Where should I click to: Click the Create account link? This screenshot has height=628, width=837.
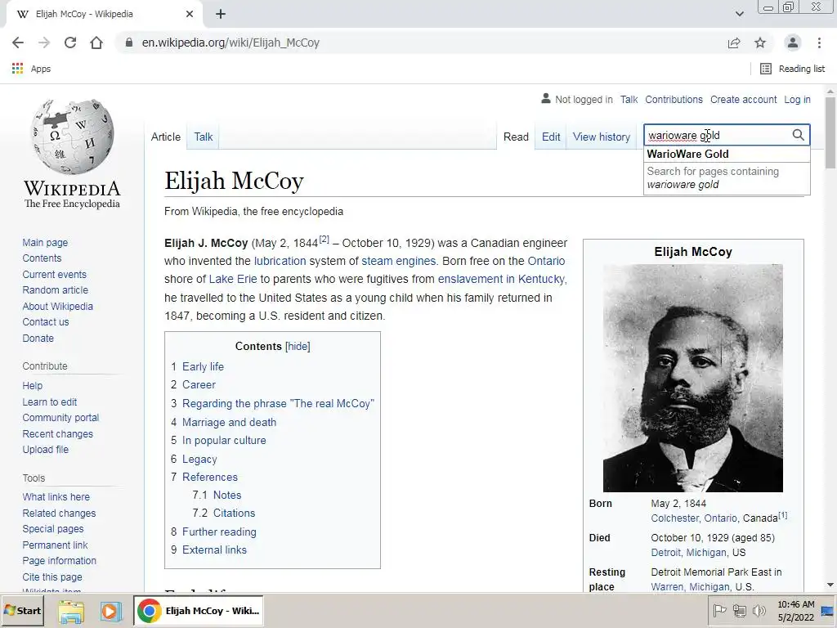pos(743,99)
